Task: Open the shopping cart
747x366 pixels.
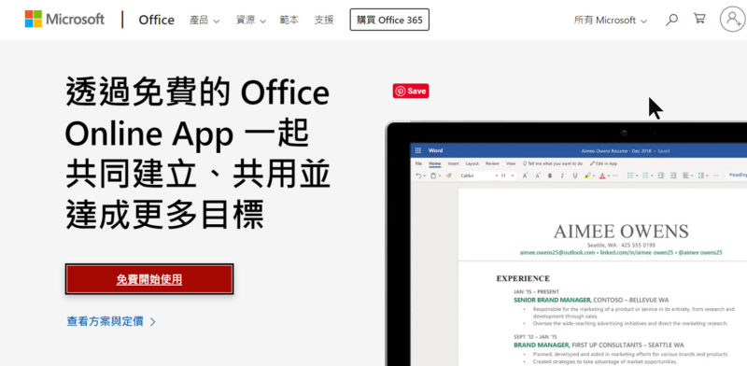Action: click(x=699, y=19)
